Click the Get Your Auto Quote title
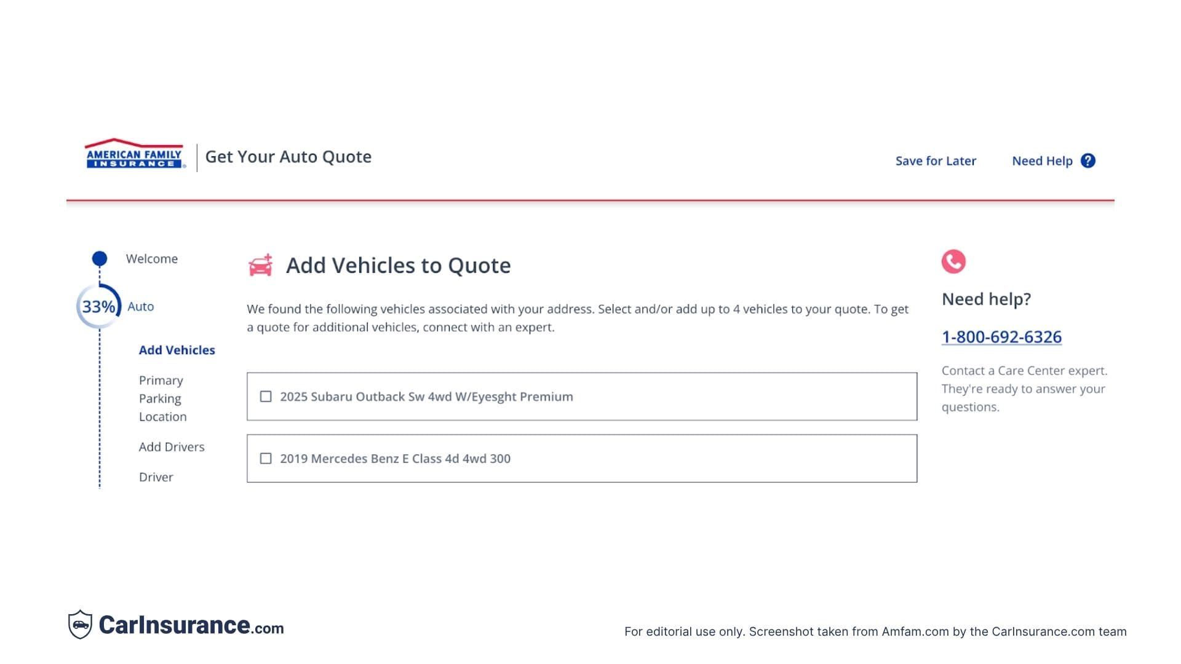Viewport: 1181px width, 664px height. (x=288, y=157)
